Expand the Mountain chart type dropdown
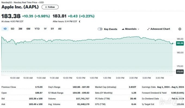Image resolution: width=185 pixels, height=108 pixels. coord(131,29)
